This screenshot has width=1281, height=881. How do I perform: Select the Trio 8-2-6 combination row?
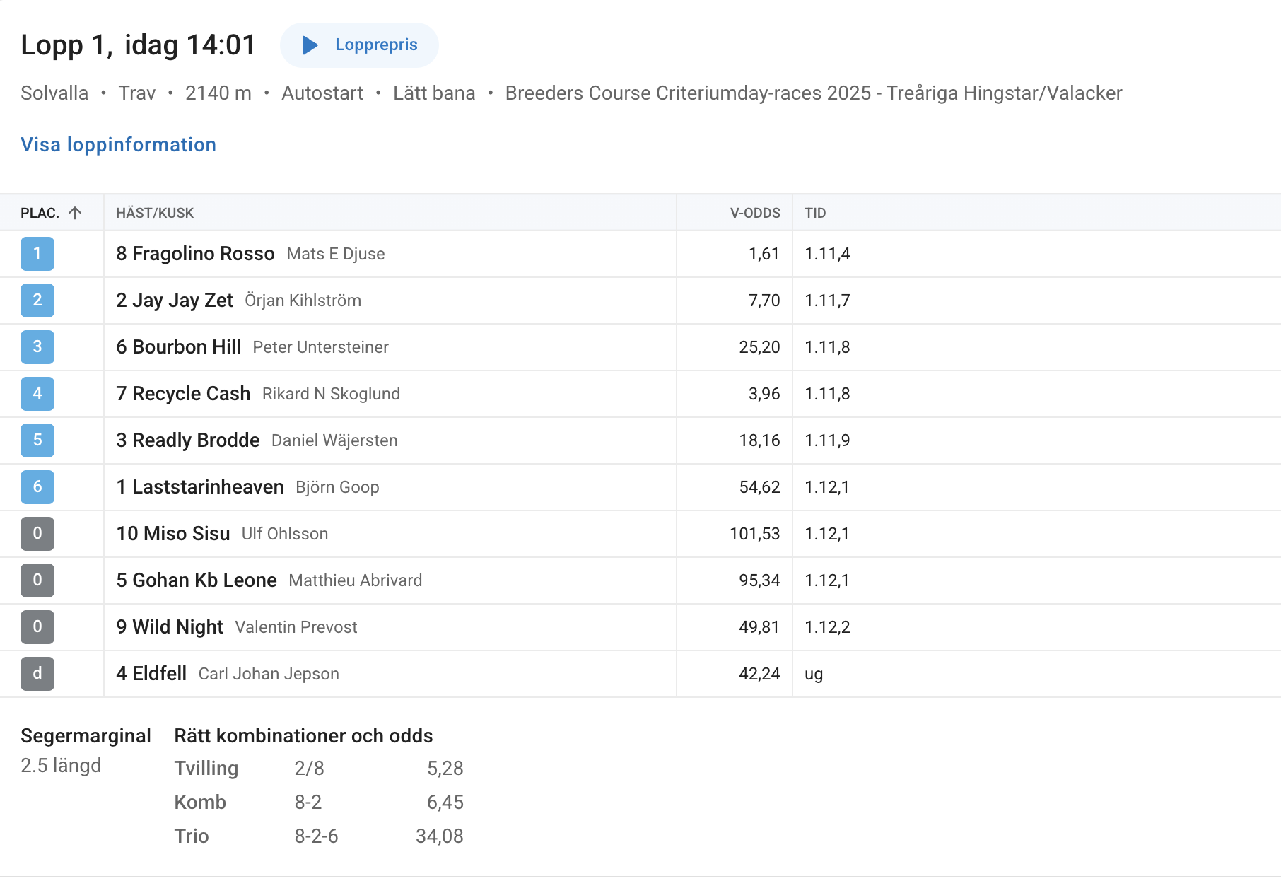pyautogui.click(x=317, y=836)
